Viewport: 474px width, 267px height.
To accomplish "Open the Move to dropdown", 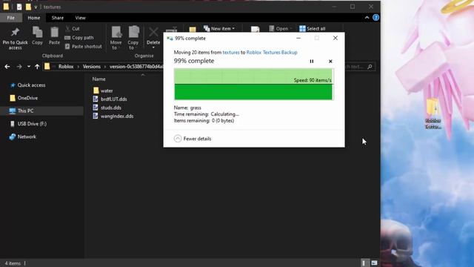I will pos(116,38).
